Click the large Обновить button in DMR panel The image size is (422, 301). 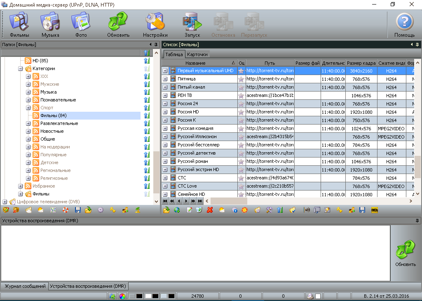click(x=406, y=254)
